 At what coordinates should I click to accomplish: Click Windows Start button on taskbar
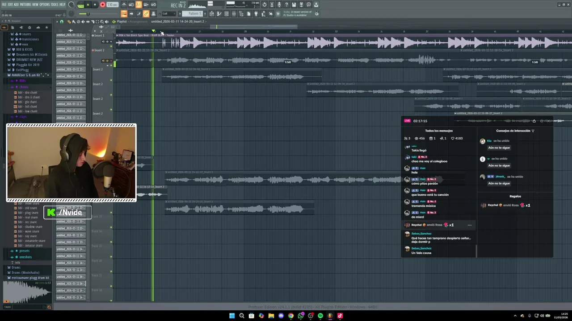232,316
